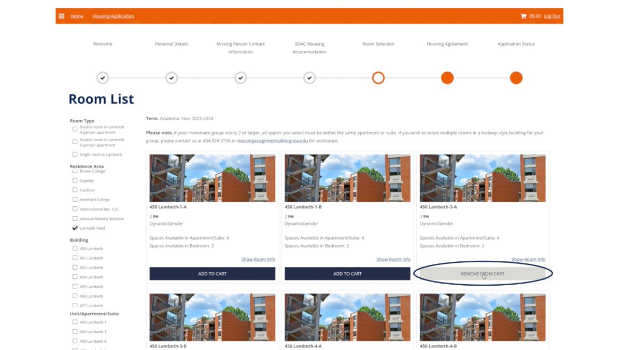
Task: Click the 450 Lambeth-3-B room photo
Action: tap(213, 317)
